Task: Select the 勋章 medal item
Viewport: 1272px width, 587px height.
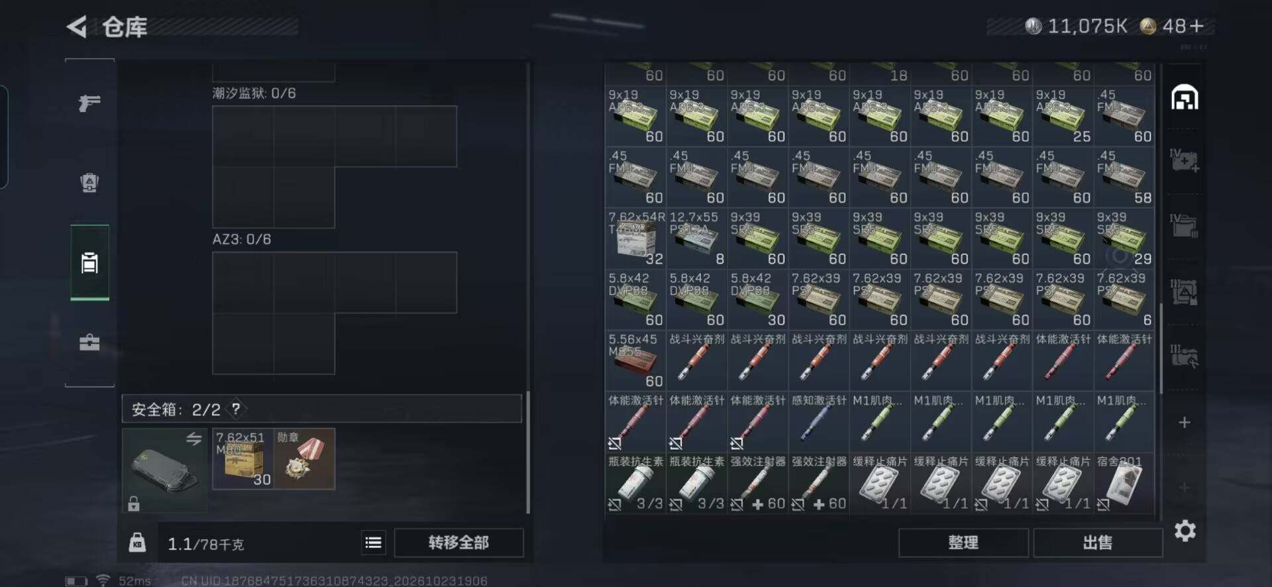Action: point(304,458)
